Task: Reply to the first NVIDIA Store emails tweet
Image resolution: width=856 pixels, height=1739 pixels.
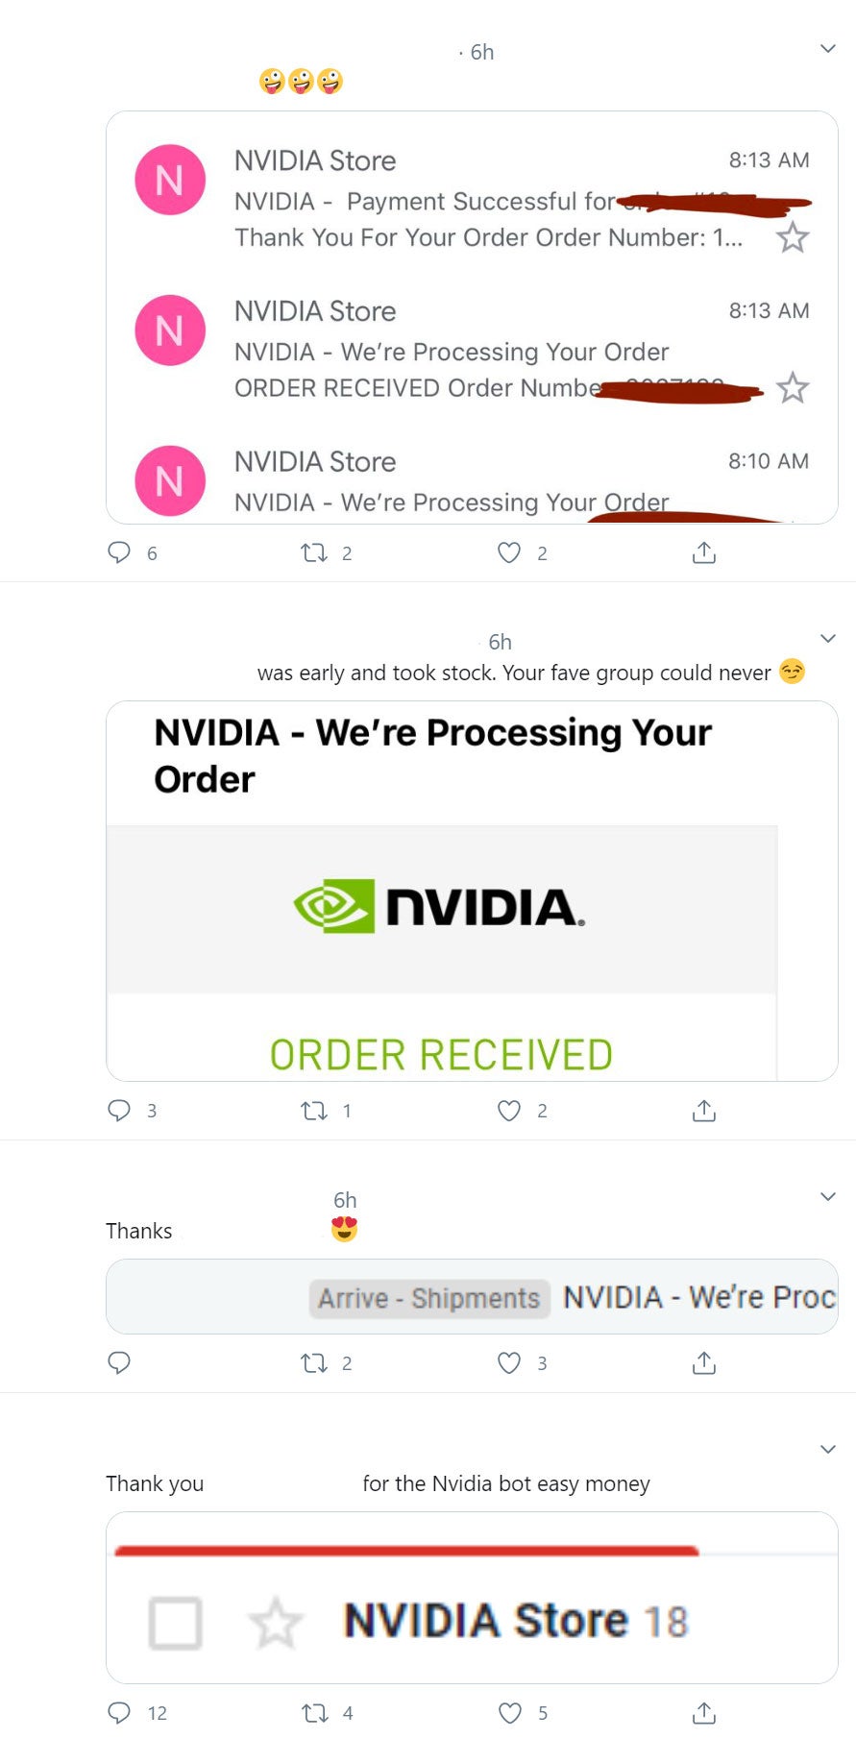Action: [119, 552]
